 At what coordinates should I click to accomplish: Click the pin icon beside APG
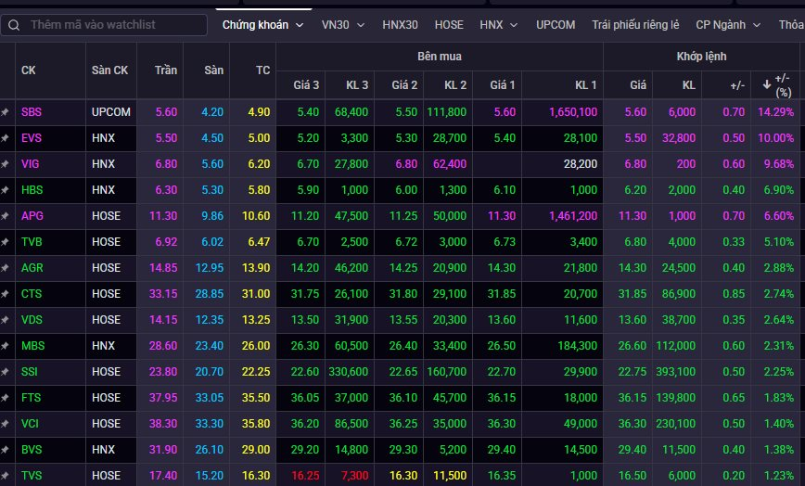click(x=5, y=216)
